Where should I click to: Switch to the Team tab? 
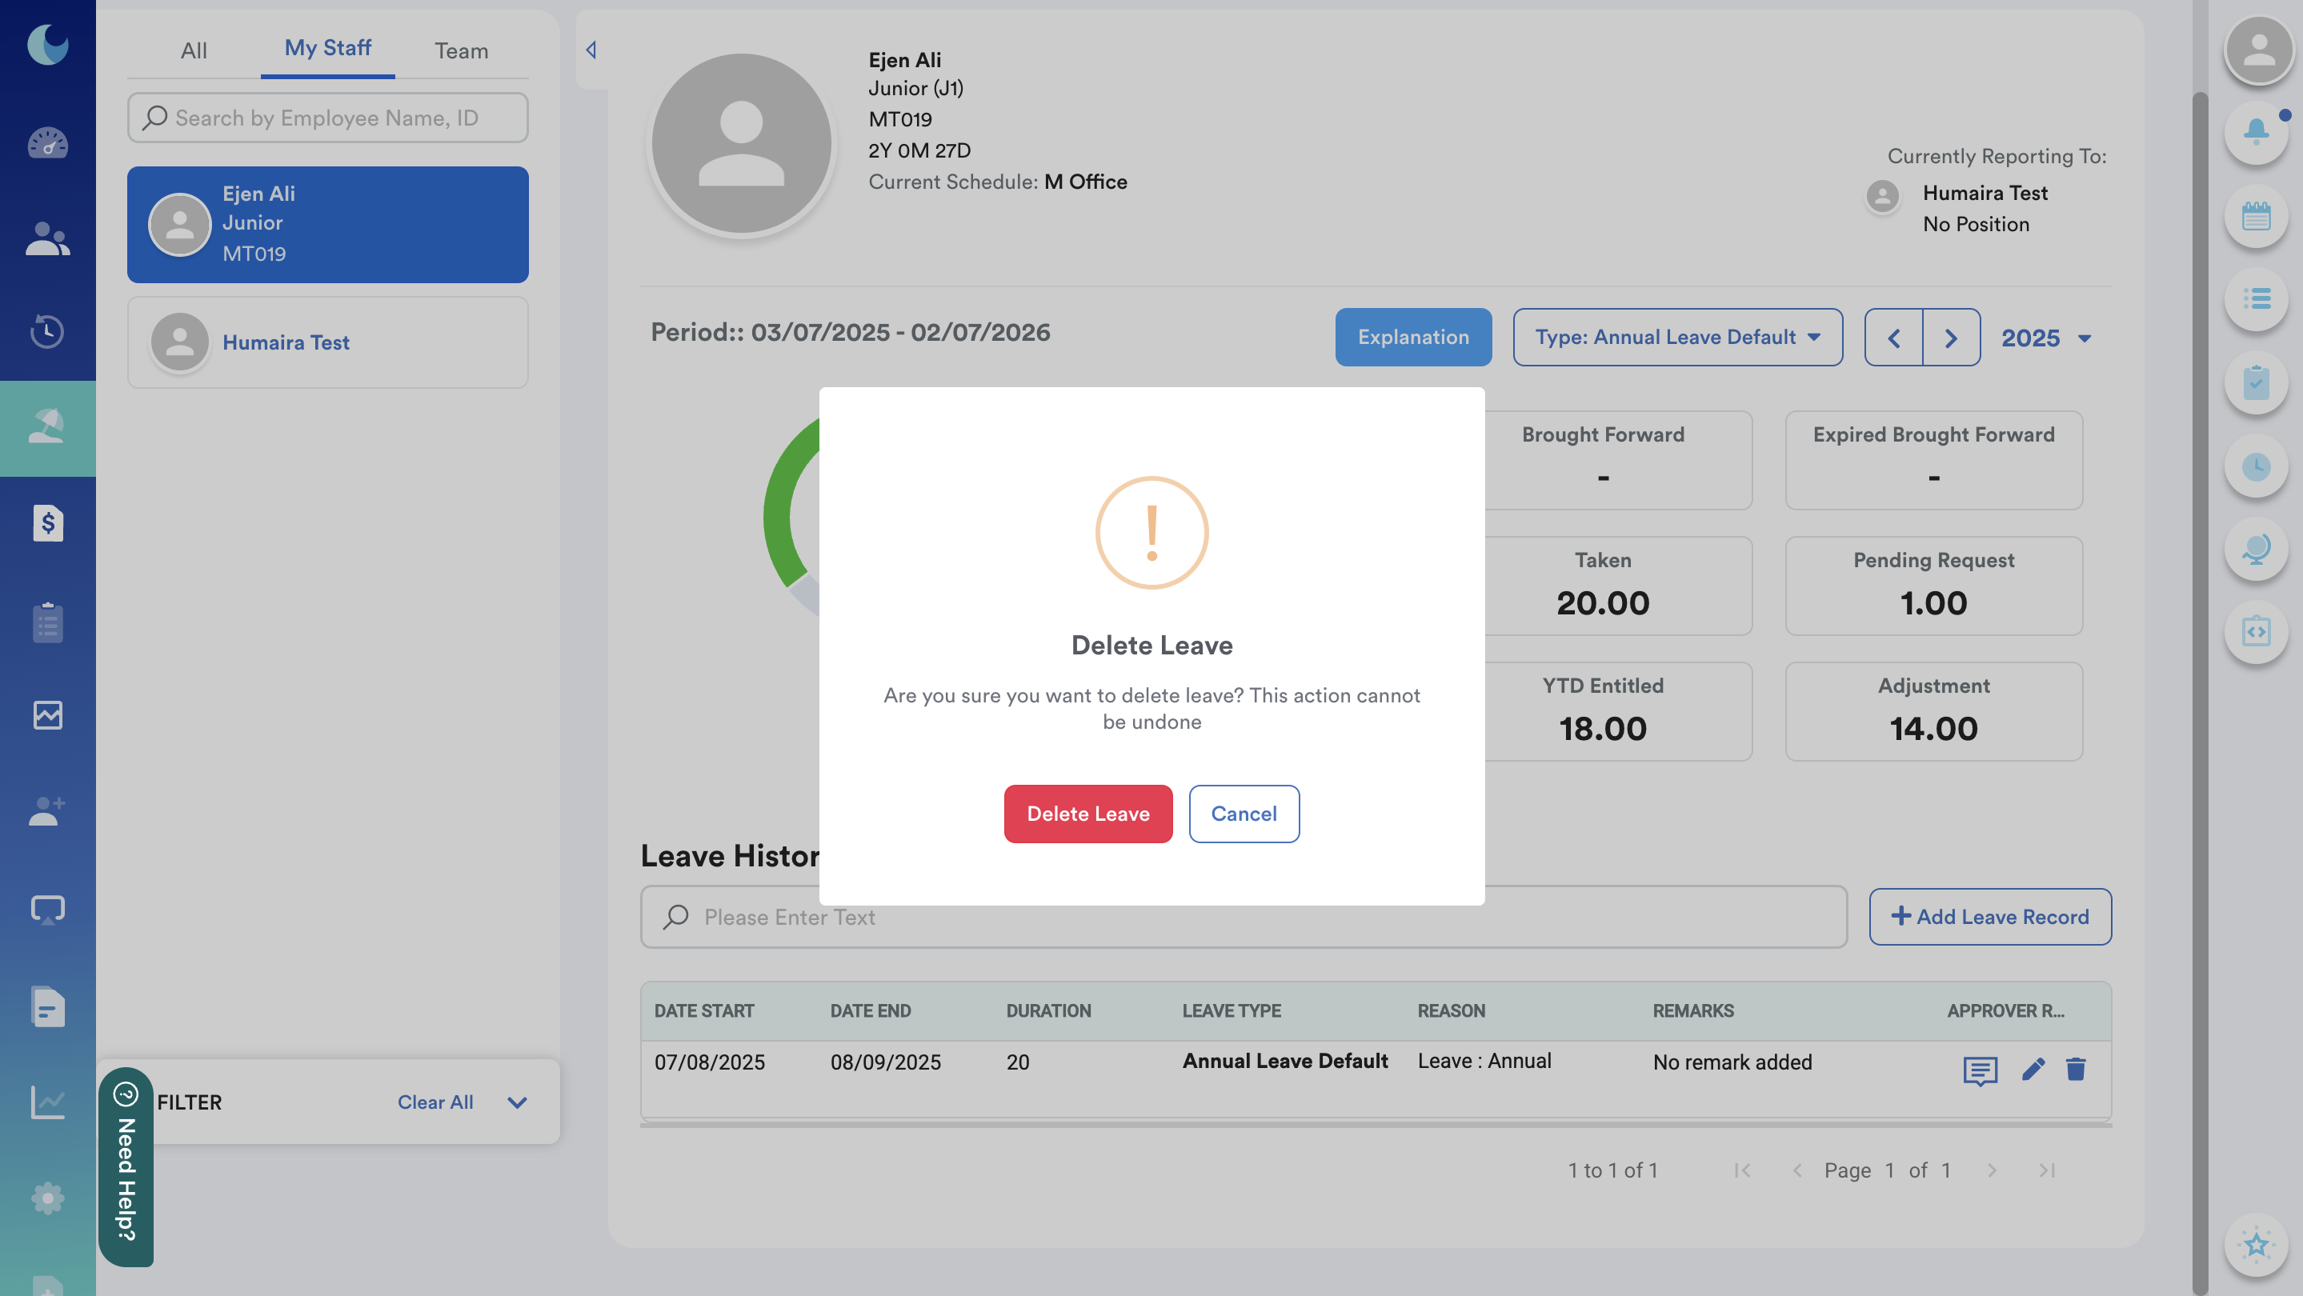[461, 50]
